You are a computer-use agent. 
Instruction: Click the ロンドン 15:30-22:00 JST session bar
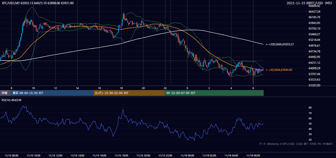(x=129, y=93)
